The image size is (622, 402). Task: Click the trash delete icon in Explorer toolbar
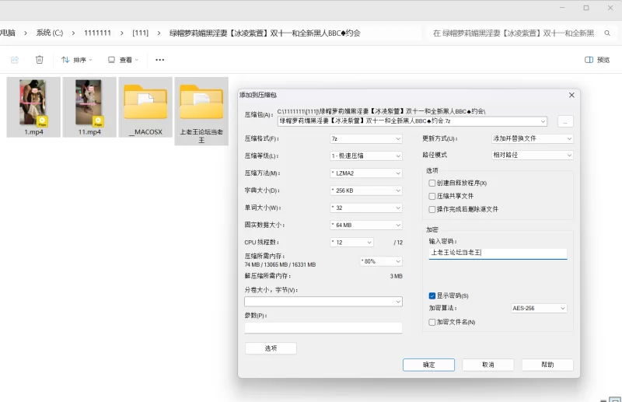coord(40,60)
